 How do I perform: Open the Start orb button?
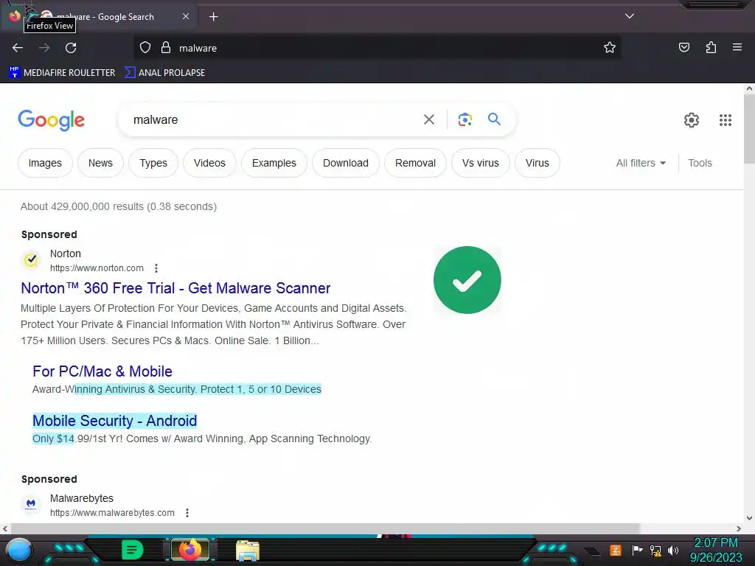pyautogui.click(x=18, y=551)
